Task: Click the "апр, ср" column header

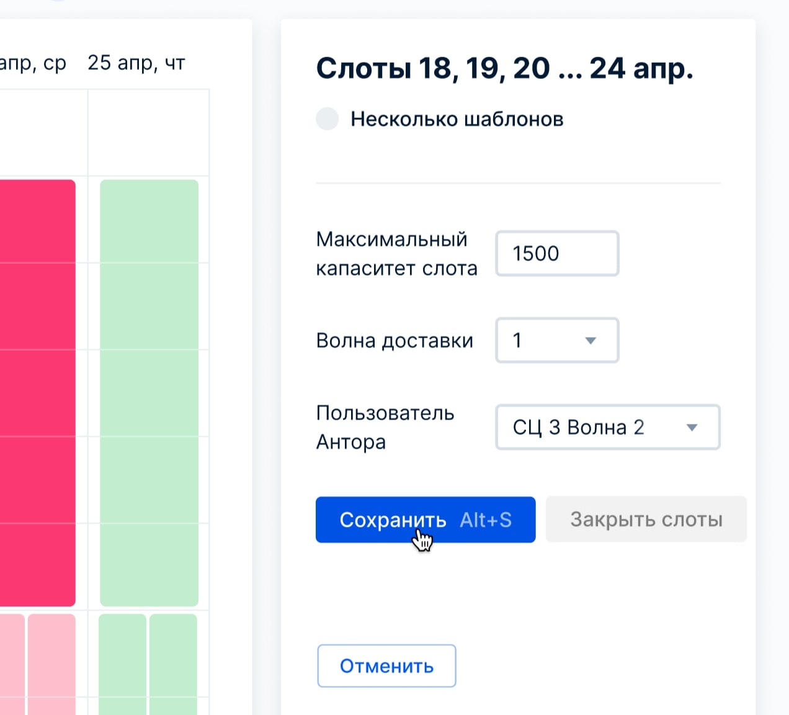Action: [x=32, y=63]
